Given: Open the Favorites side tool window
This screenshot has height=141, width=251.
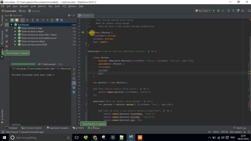Looking at the screenshot, I should (2, 116).
